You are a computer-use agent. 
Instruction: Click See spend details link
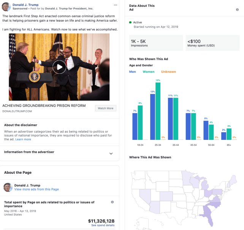click(x=103, y=225)
